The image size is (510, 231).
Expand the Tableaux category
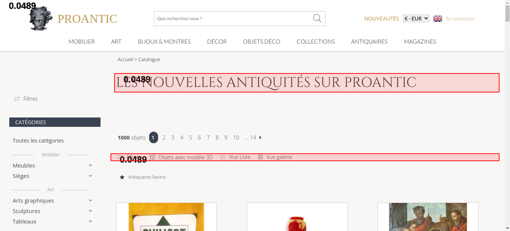click(x=90, y=221)
